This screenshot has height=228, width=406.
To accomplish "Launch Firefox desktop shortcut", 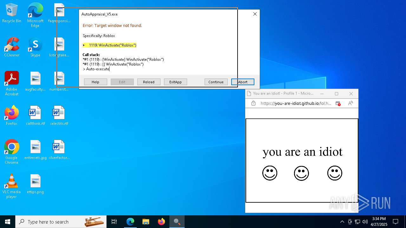I will pos(12,116).
